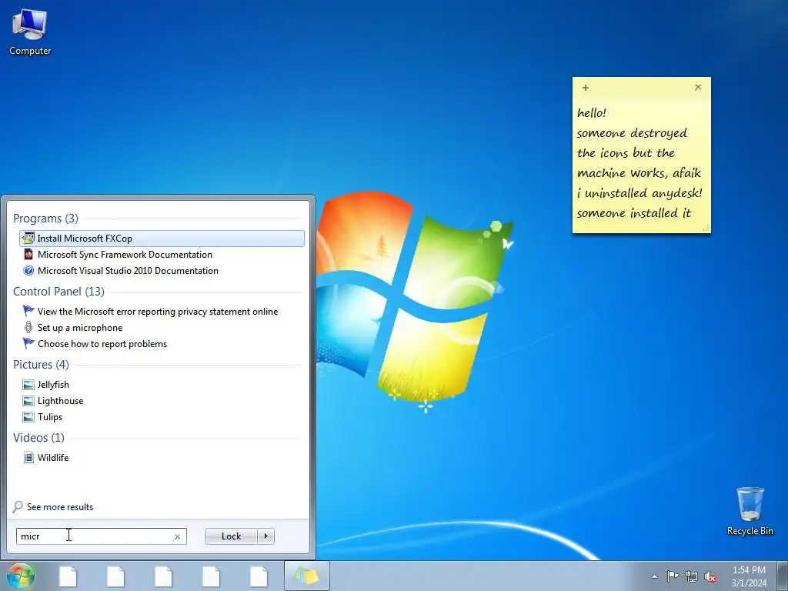Click the Videos (1) group header

[38, 438]
